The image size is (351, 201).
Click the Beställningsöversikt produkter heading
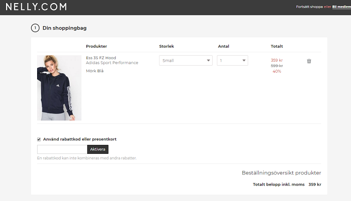(x=281, y=173)
